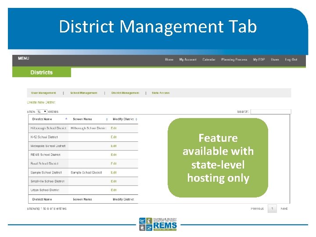Switch to User Management tab
316x237 pixels.
[43, 93]
